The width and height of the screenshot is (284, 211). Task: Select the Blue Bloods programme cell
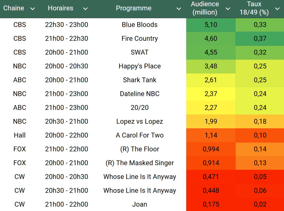pyautogui.click(x=140, y=25)
